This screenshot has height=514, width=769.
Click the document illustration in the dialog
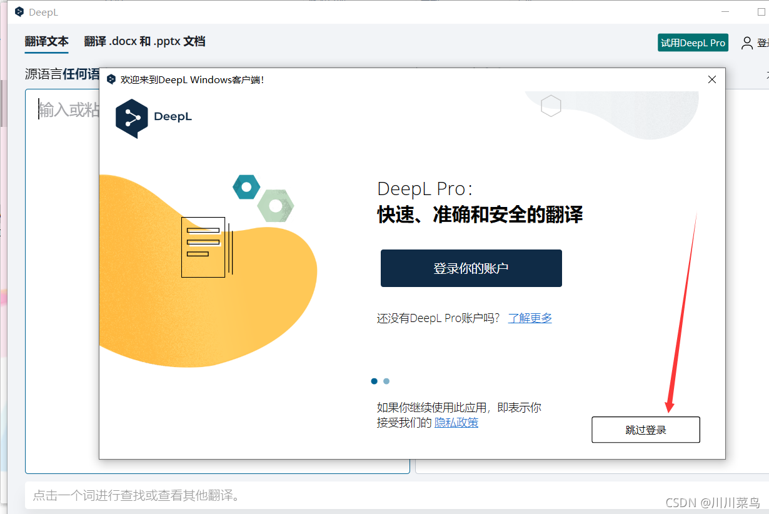pos(207,247)
